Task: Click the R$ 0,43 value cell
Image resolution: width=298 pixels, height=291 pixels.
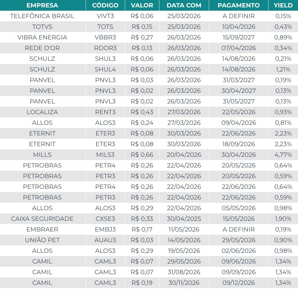Action: click(142, 112)
